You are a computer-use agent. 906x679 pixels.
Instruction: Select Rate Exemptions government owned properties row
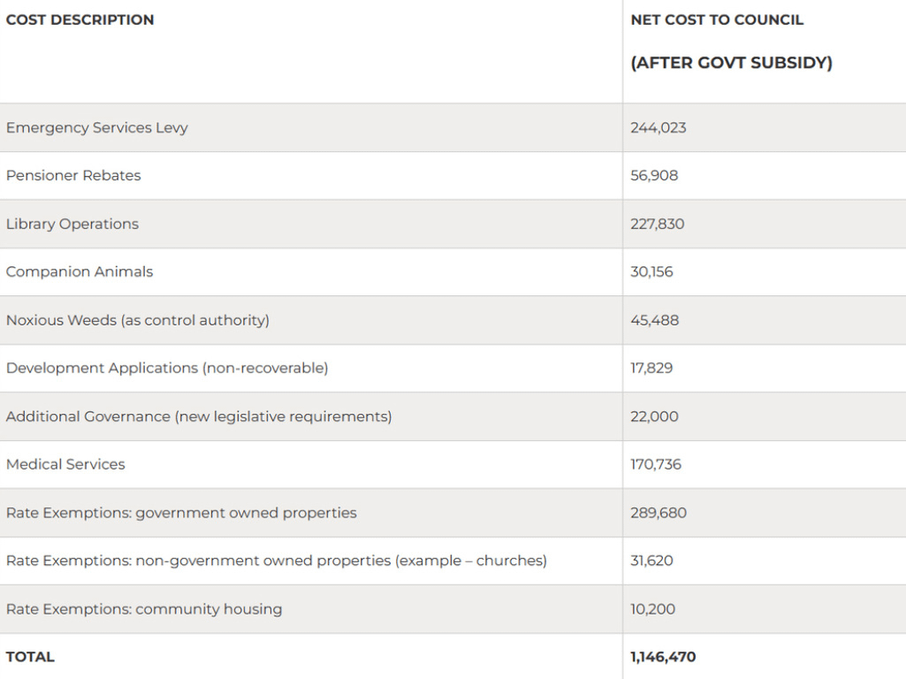pyautogui.click(x=453, y=513)
